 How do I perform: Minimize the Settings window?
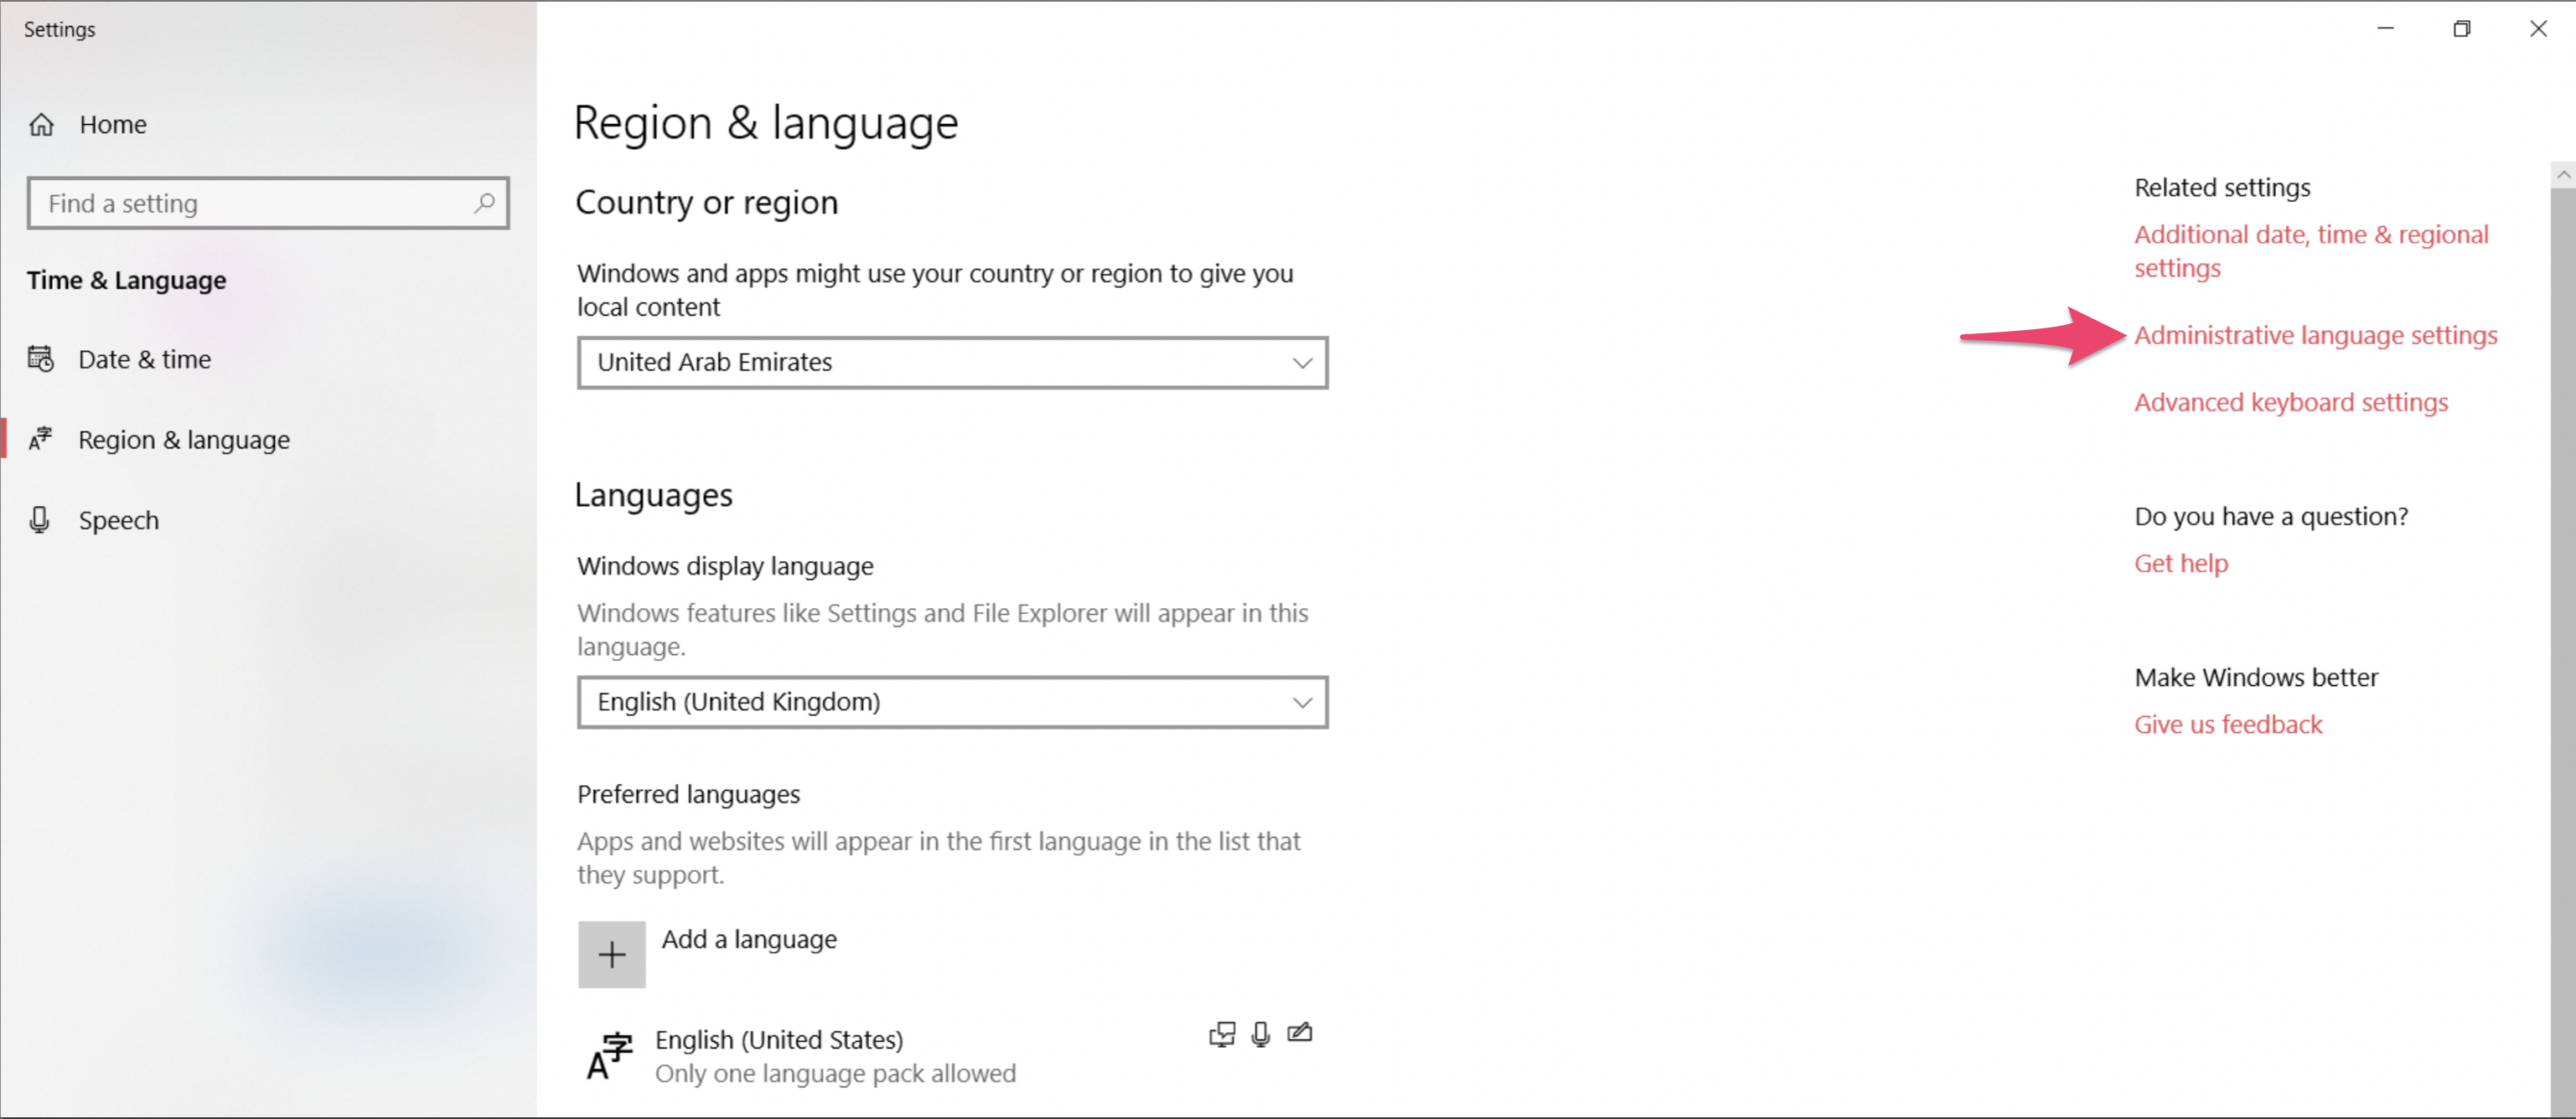click(2385, 29)
